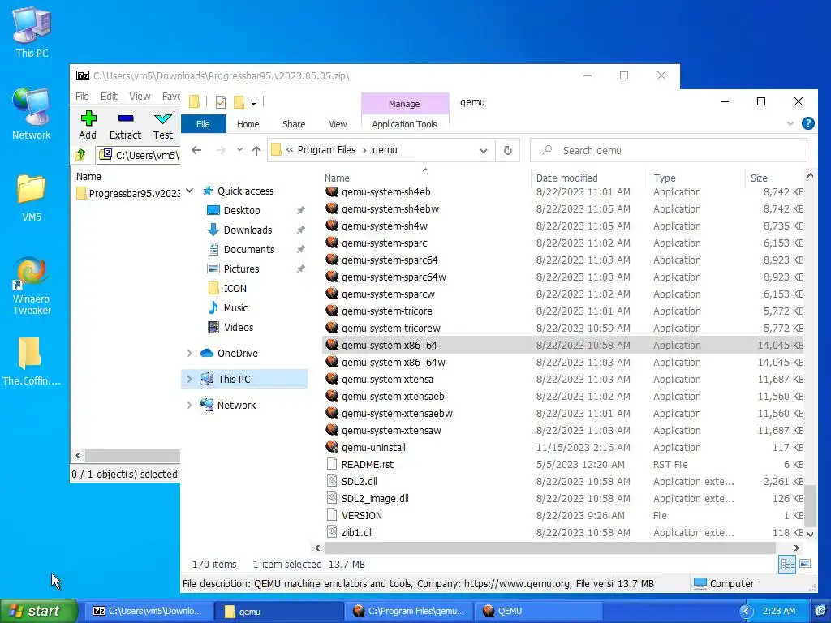Click the Extract icon in 7-Zip

tap(125, 125)
